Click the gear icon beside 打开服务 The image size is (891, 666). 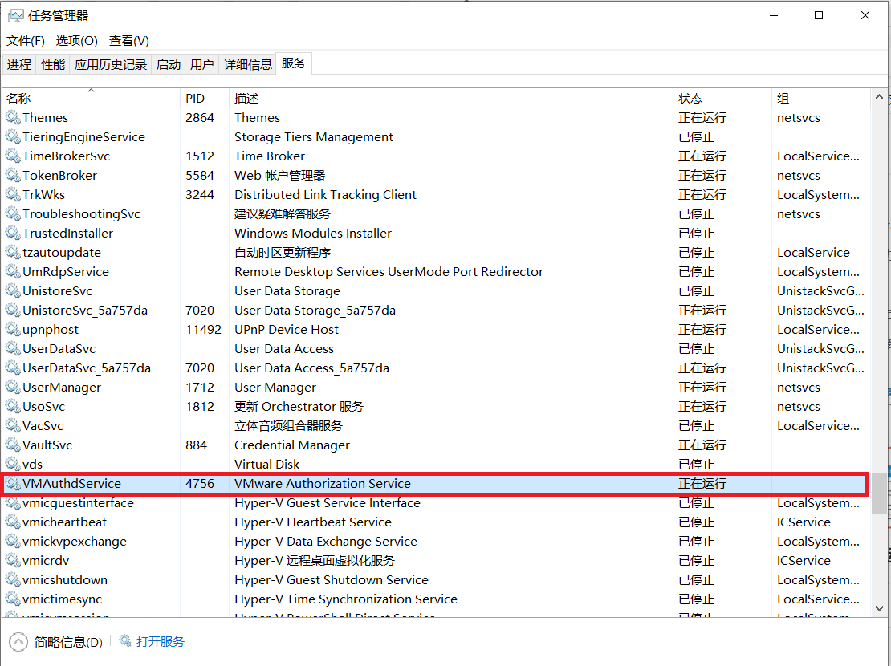coord(124,641)
